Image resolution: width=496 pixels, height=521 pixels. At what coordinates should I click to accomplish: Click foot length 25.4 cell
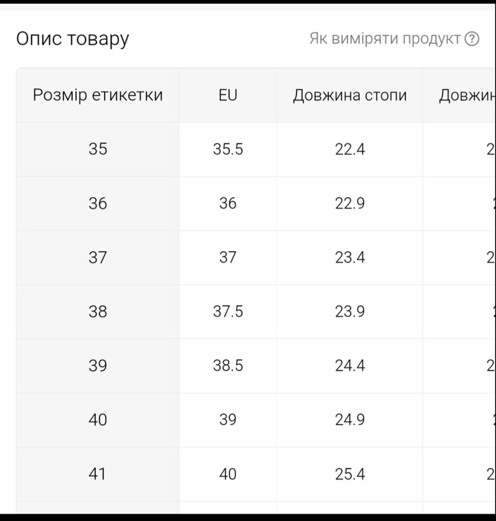coord(350,474)
